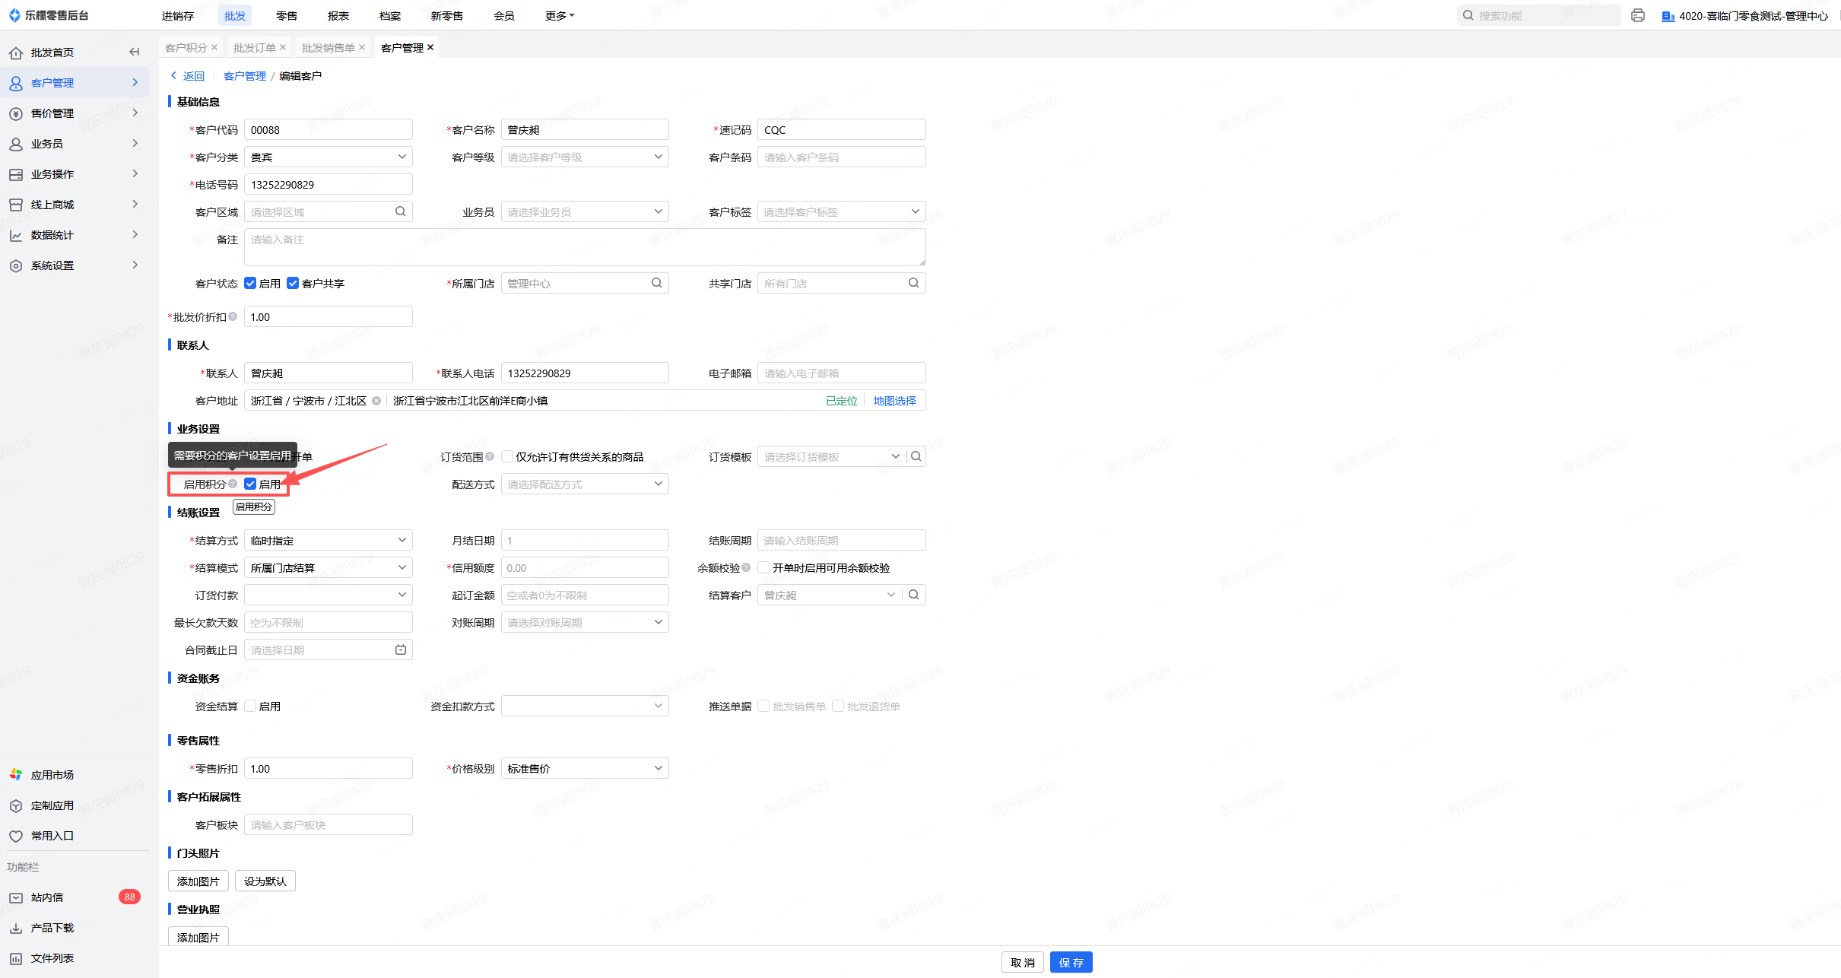The image size is (1841, 978).
Task: Open calendar icon for 合同截止日
Action: click(x=401, y=649)
